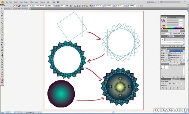This screenshot has width=189, height=114.
Task: Toggle lock on 'pathfinder-divide' layer
Action: pos(164,57)
